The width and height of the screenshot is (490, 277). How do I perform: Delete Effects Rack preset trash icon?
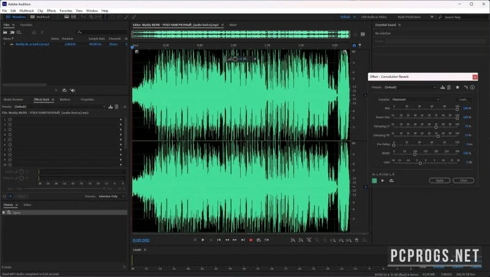click(x=116, y=107)
